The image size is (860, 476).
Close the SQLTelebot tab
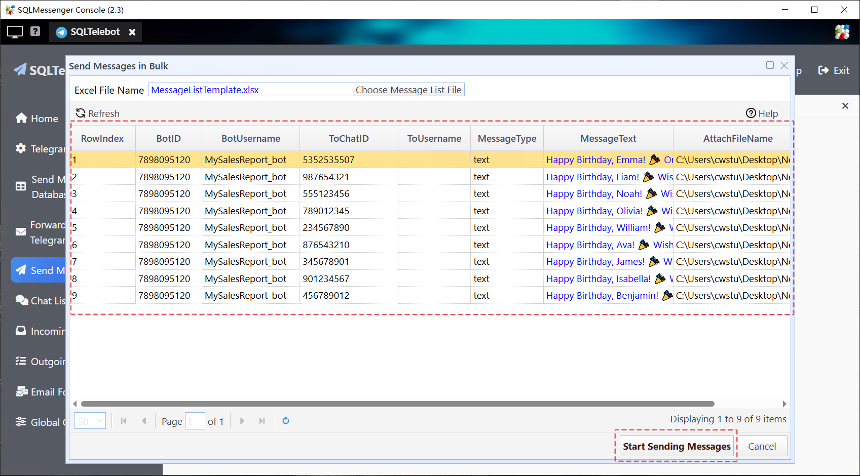132,32
